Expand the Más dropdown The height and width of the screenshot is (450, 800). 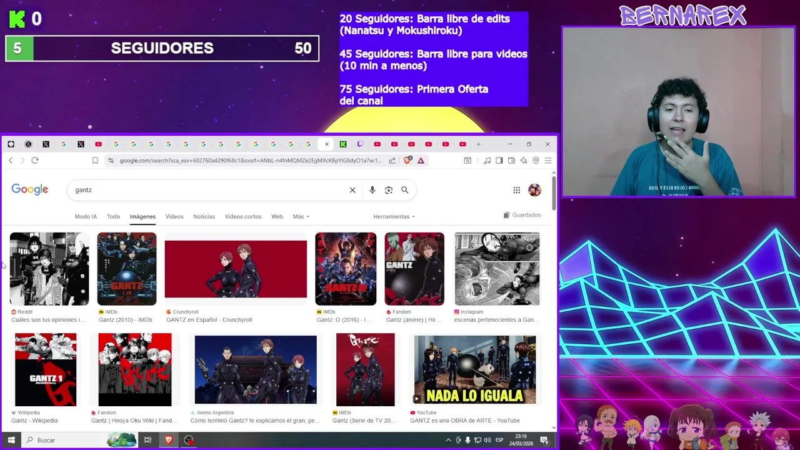coord(301,217)
